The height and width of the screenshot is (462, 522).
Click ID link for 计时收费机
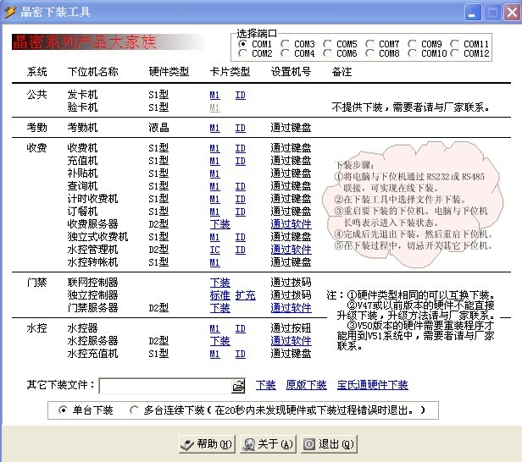(x=241, y=199)
